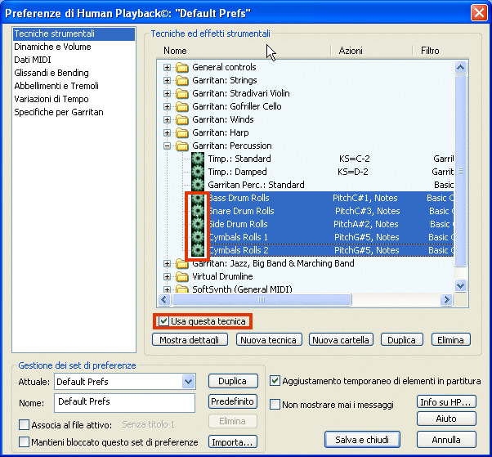
Task: Click the Cymbals Rolls 1 icon
Action: click(197, 237)
